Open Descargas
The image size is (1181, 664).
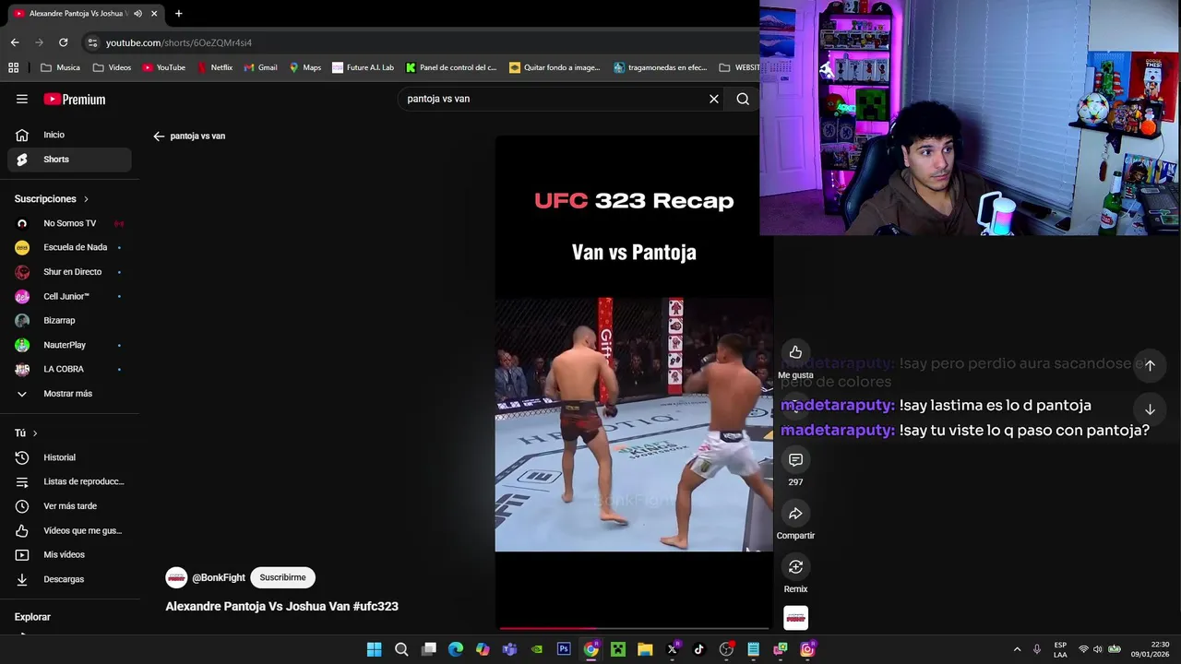click(69, 579)
